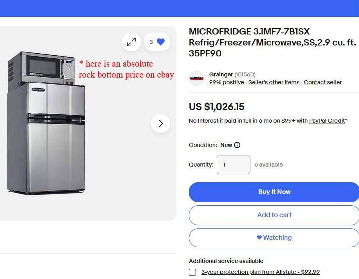Tick the Allstate 3-year protection plan checkbox
The image size is (359, 279).
192,272
